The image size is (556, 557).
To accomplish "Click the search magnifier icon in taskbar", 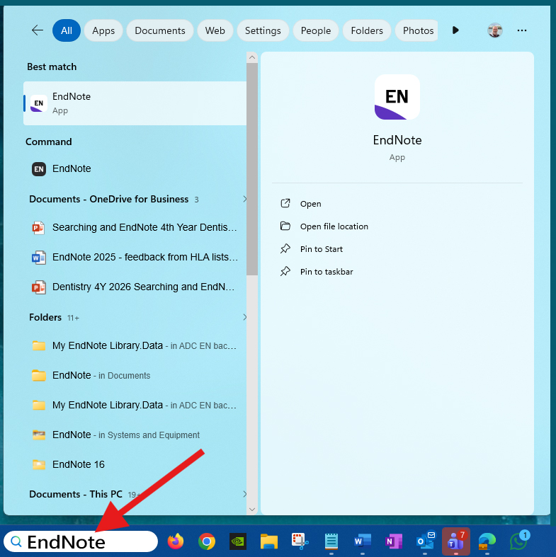I will 16,541.
